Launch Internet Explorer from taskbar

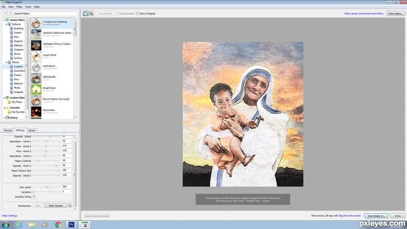[x=19, y=225]
